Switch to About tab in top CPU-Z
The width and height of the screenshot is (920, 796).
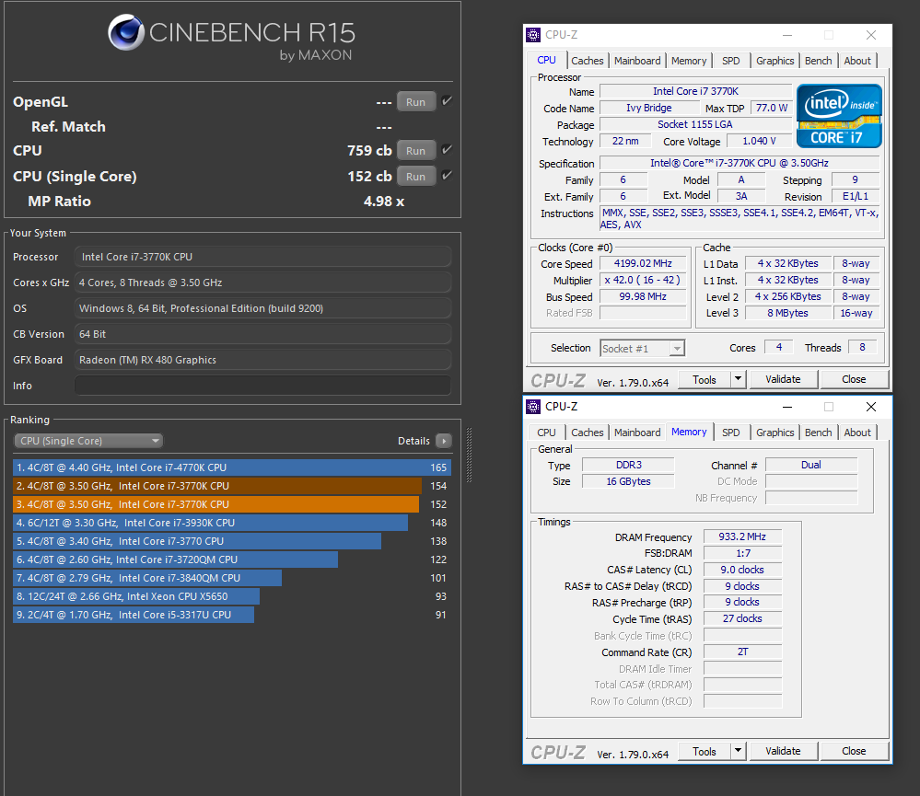click(x=857, y=61)
